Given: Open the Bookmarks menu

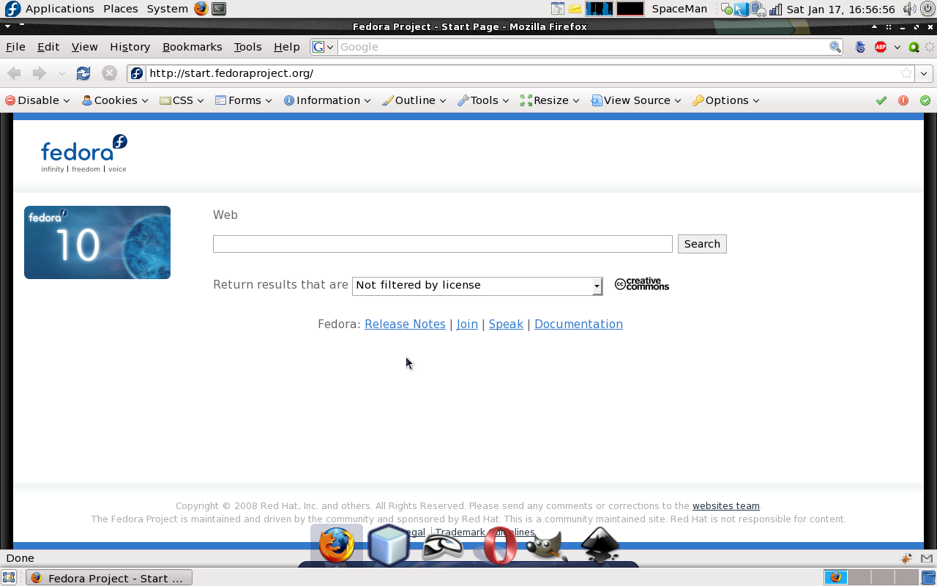Looking at the screenshot, I should 192,47.
